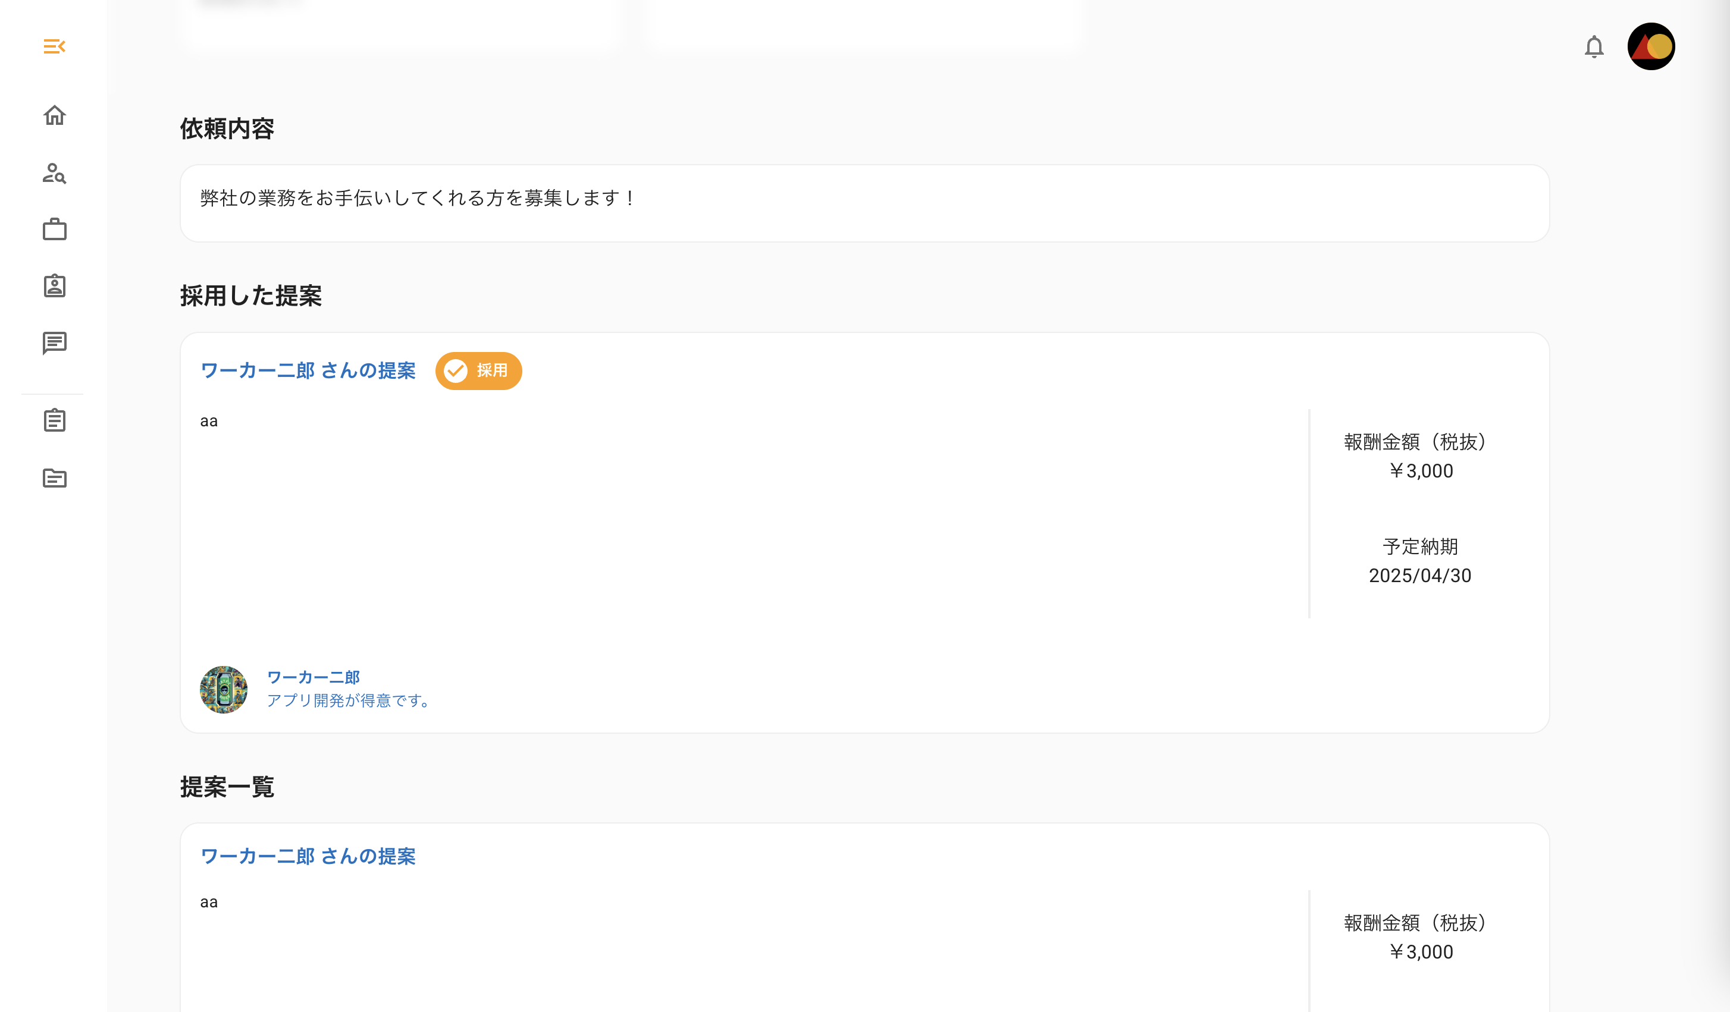
Task: Click the 依頼内容 section heading
Action: (227, 128)
